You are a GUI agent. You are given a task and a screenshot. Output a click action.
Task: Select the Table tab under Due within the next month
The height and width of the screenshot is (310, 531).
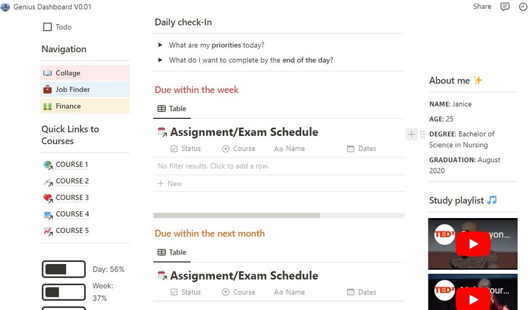coord(172,252)
